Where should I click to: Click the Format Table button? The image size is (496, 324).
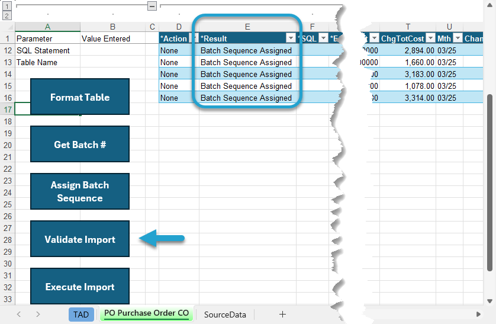coord(80,97)
